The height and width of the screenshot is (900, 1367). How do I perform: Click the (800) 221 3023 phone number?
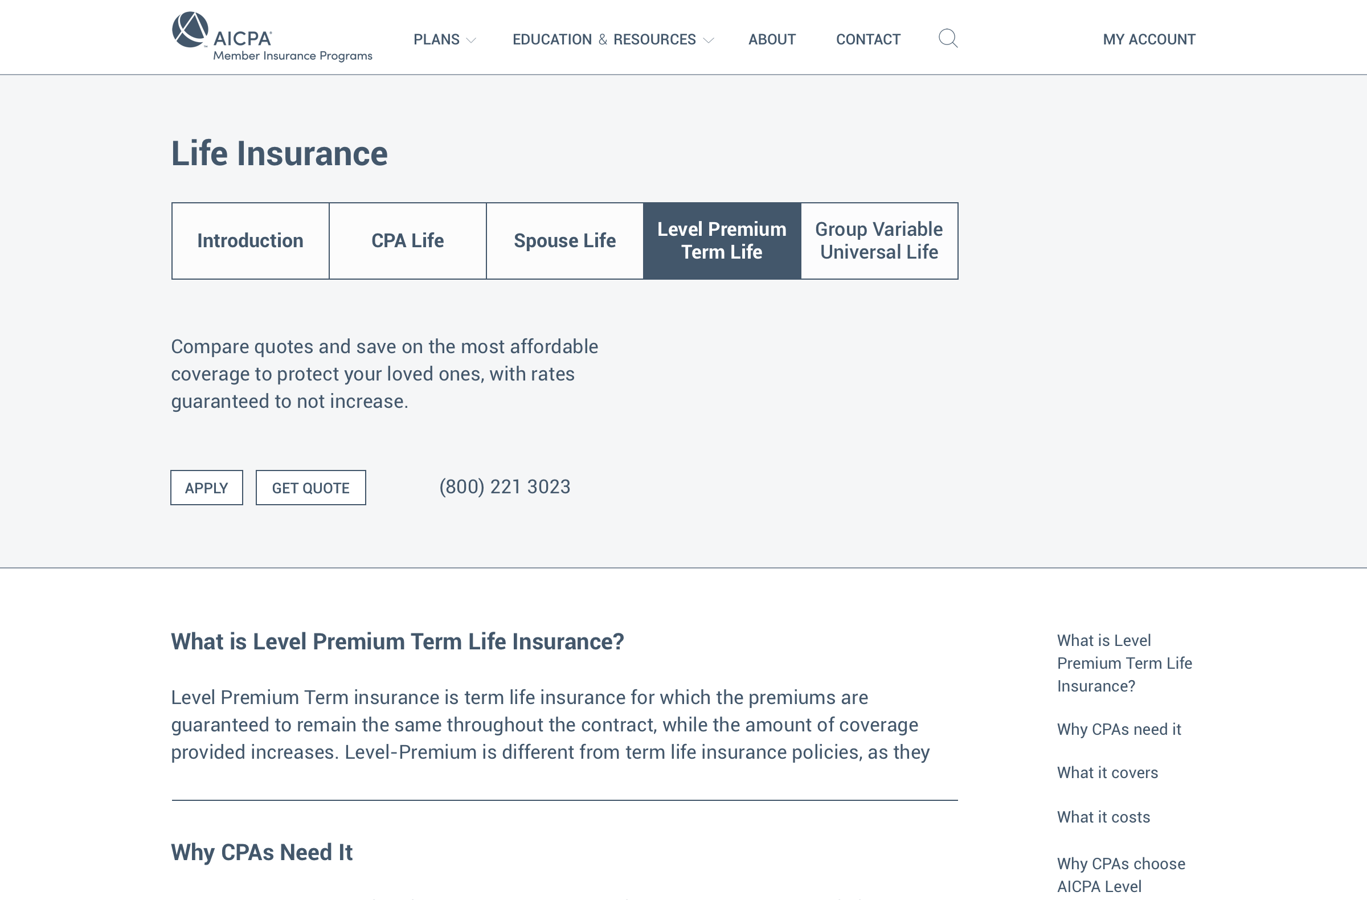504,487
